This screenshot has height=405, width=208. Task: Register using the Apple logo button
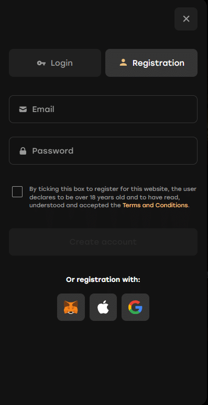[103, 307]
